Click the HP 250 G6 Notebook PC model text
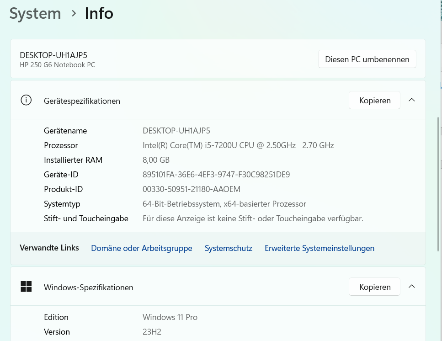This screenshot has width=442, height=341. [57, 65]
